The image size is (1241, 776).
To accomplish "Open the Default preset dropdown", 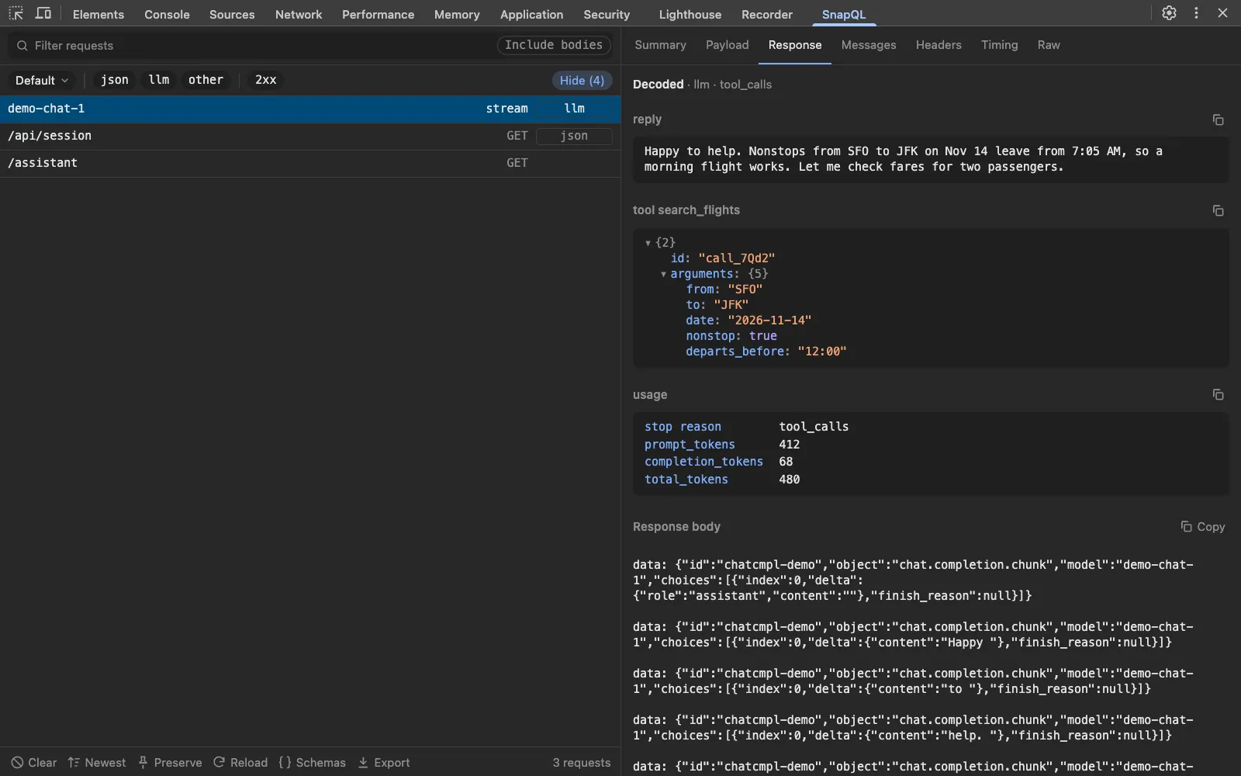I will (x=42, y=80).
